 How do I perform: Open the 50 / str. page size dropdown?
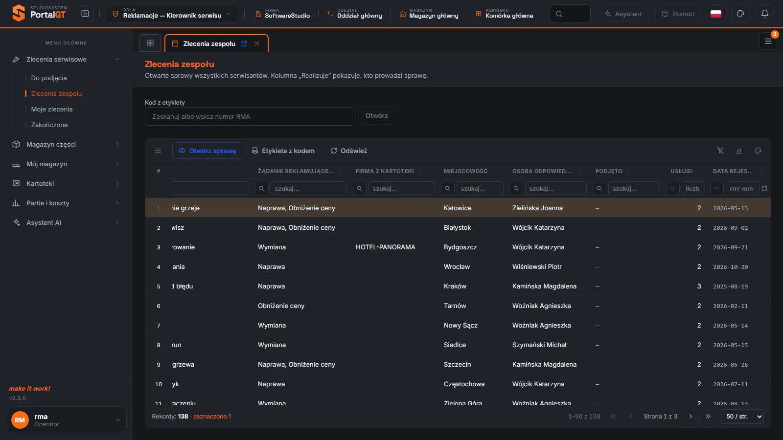(742, 417)
